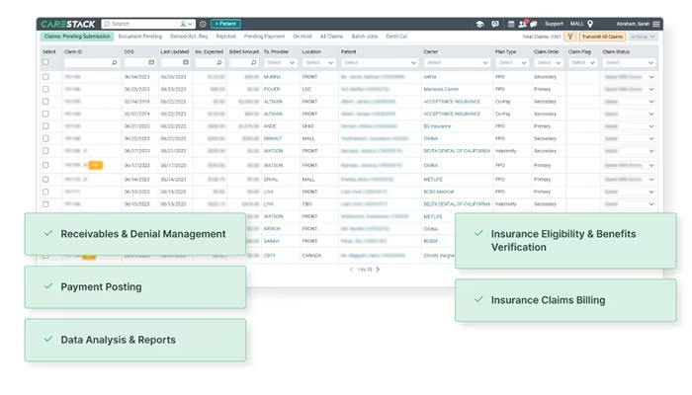Switch to Pending Payment tab

tap(264, 37)
